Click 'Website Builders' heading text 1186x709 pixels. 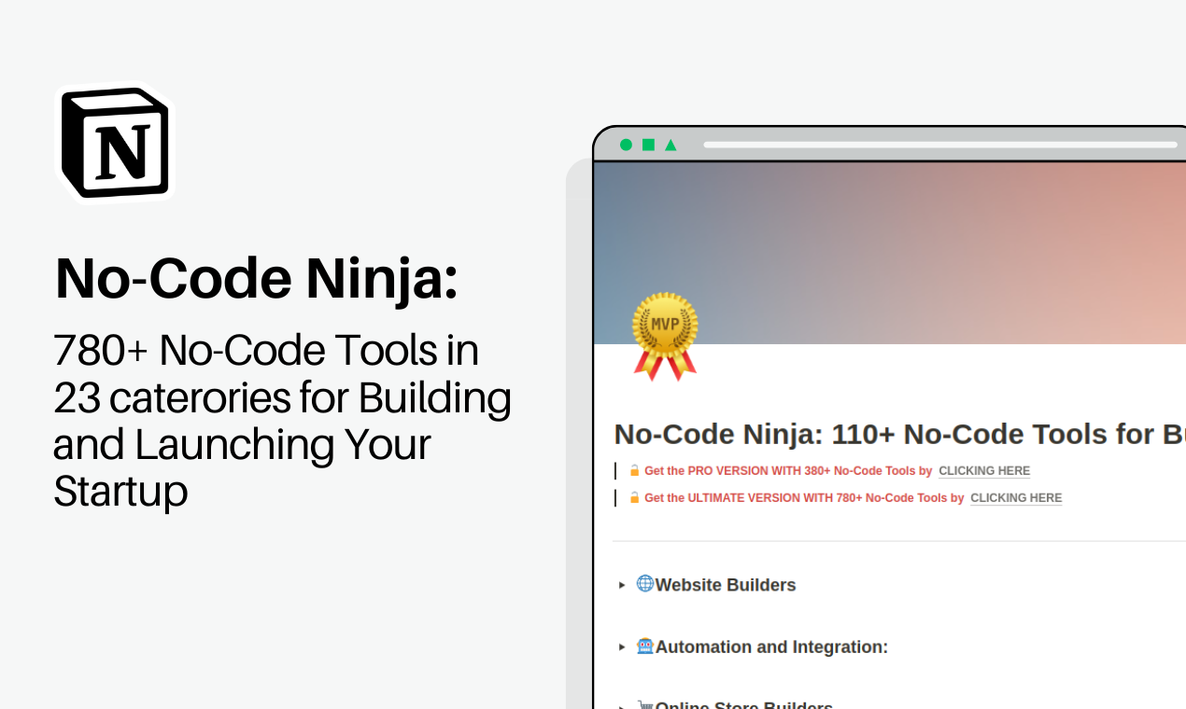[726, 585]
